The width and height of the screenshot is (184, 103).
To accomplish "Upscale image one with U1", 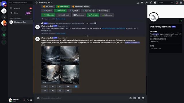I will tap(45, 86).
